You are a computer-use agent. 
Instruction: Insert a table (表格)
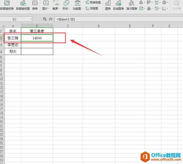35,5
